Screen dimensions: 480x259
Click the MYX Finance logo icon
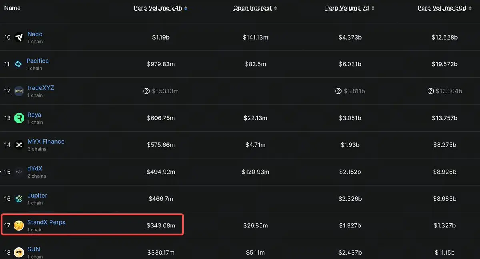pyautogui.click(x=19, y=145)
